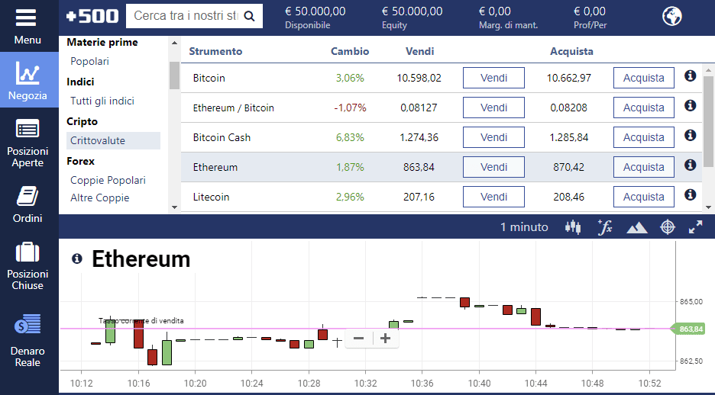
Task: Click Vendi for Litecoin
Action: [493, 197]
